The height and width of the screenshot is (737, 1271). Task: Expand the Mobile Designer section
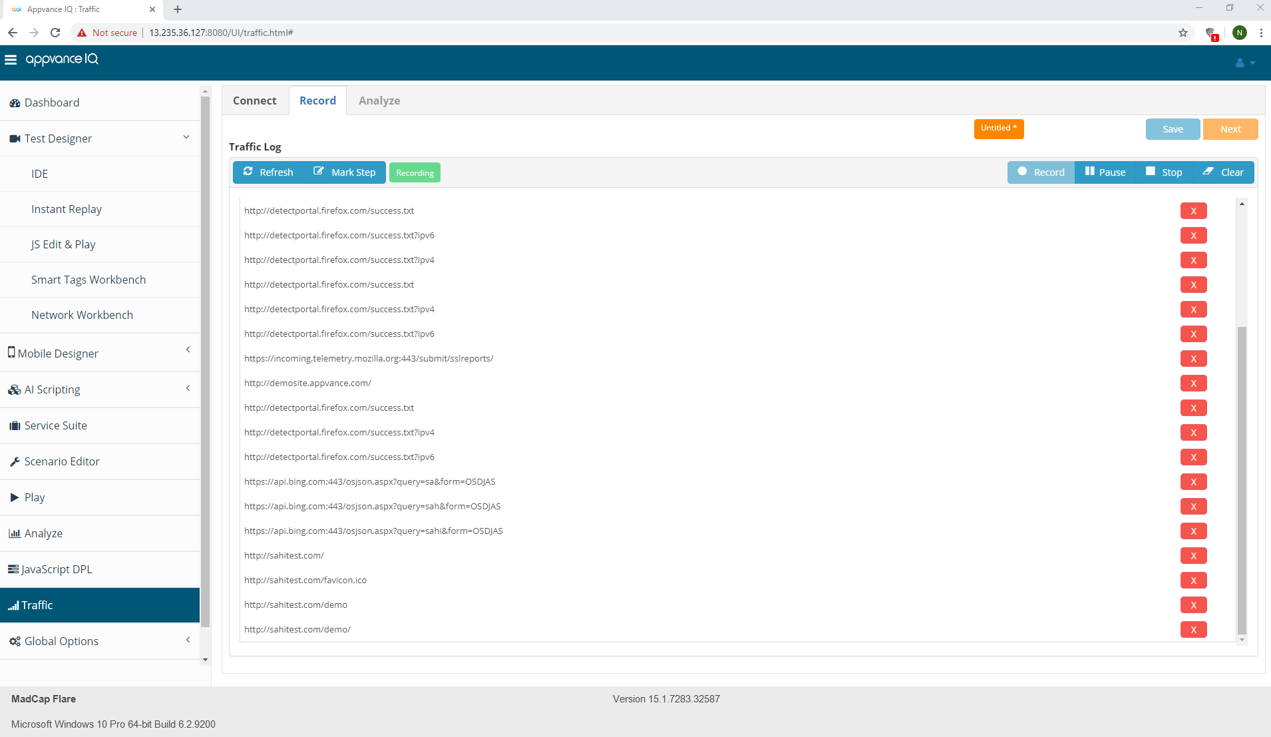pyautogui.click(x=100, y=353)
